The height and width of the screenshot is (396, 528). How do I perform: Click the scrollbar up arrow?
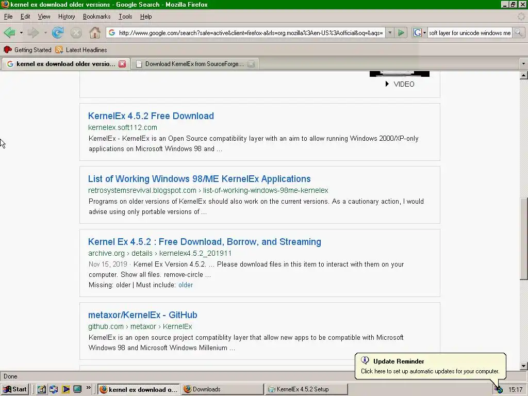point(523,75)
